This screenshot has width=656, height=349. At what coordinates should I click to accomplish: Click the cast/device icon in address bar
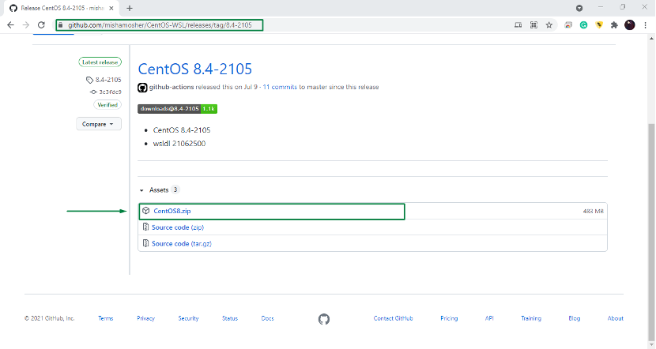click(518, 25)
